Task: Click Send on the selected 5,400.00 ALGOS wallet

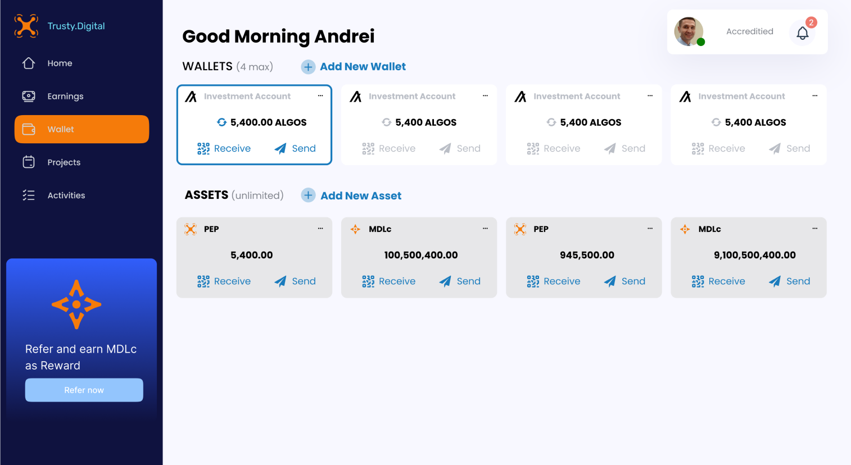Action: pyautogui.click(x=295, y=149)
